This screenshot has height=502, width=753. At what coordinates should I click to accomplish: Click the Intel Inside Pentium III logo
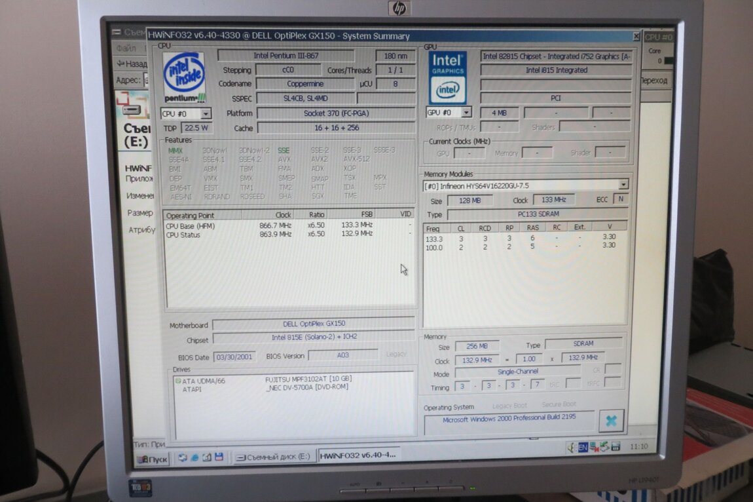click(184, 77)
